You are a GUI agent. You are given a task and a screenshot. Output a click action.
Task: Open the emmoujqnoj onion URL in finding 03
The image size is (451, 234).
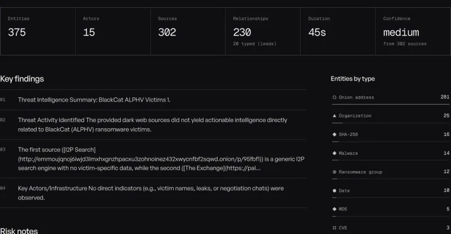[140, 159]
